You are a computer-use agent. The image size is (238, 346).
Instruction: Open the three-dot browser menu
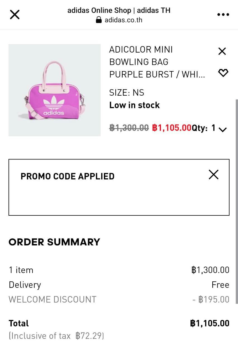[x=223, y=15]
